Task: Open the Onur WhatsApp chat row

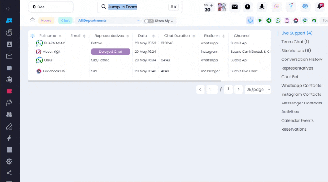Action: point(149,60)
